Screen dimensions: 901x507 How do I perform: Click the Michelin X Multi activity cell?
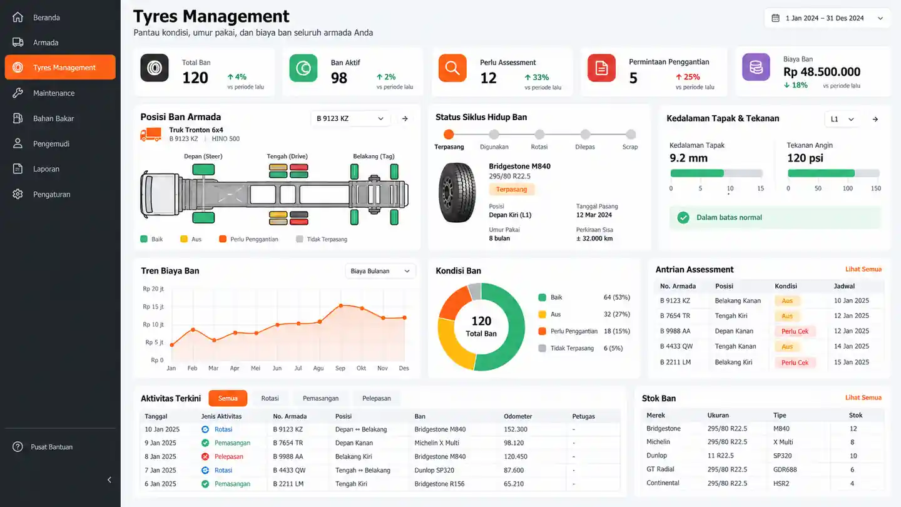click(x=437, y=443)
